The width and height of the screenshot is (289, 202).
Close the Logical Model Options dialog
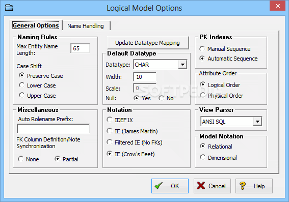click(x=277, y=6)
